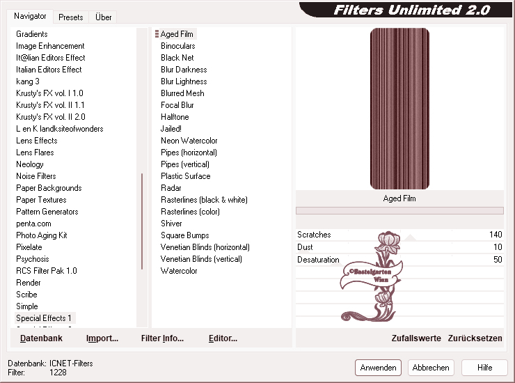515x383 pixels.
Task: Adjust the Desaturation slider
Action: click(x=399, y=259)
